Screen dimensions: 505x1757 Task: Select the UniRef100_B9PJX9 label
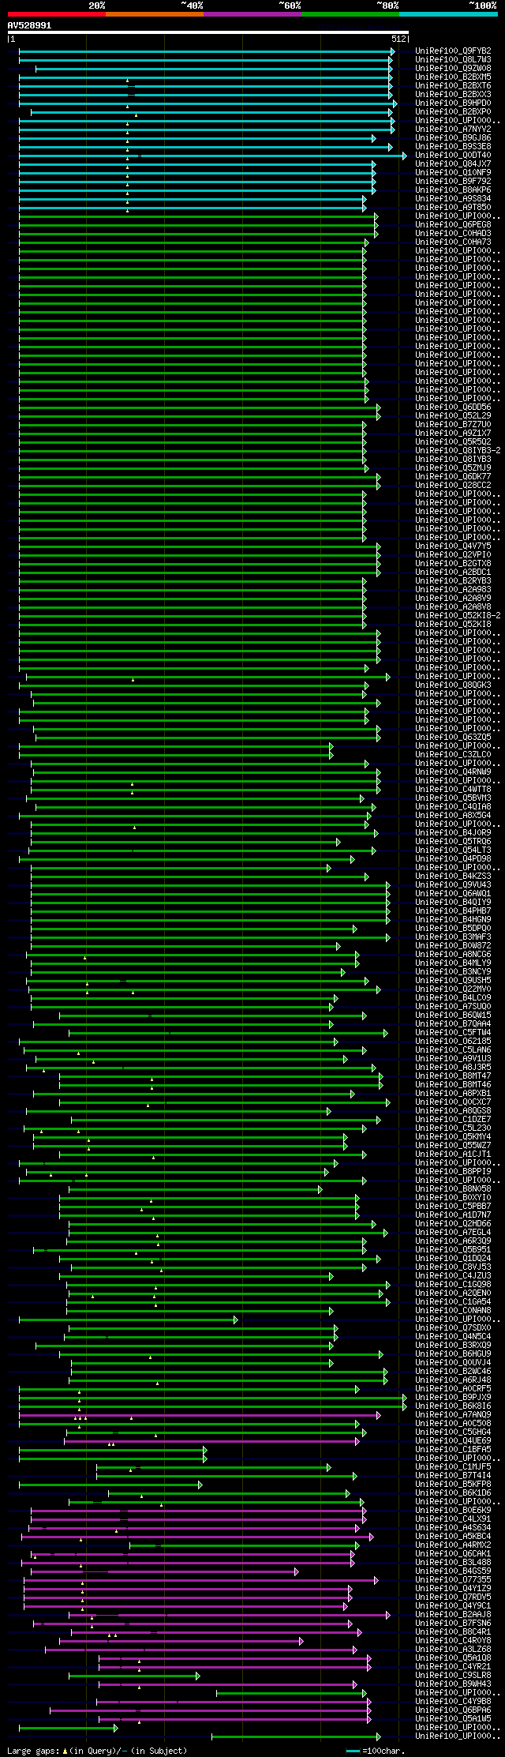coord(453,1398)
